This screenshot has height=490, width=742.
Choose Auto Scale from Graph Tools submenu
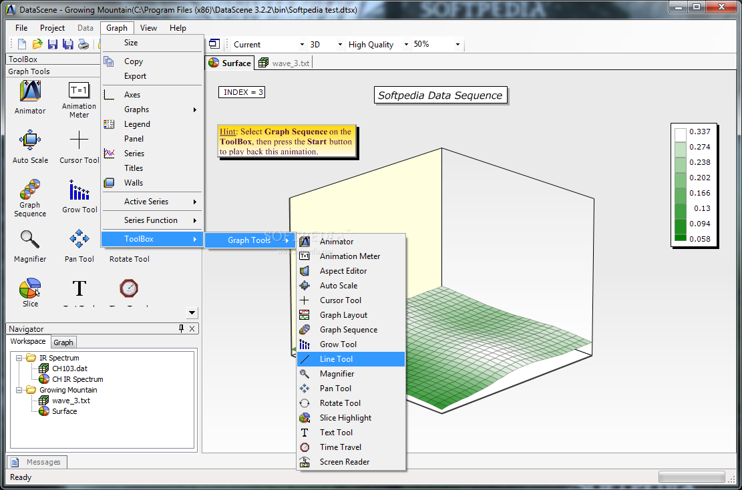[351, 286]
